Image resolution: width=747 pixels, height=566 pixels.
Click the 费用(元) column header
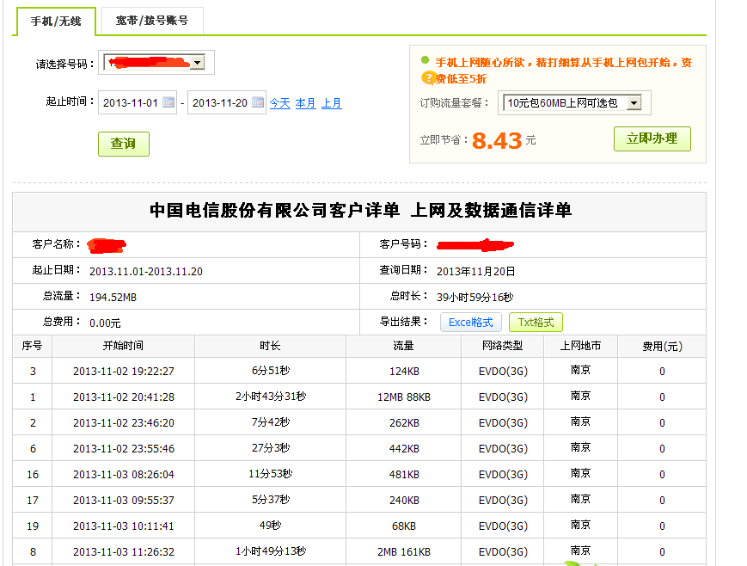point(662,346)
